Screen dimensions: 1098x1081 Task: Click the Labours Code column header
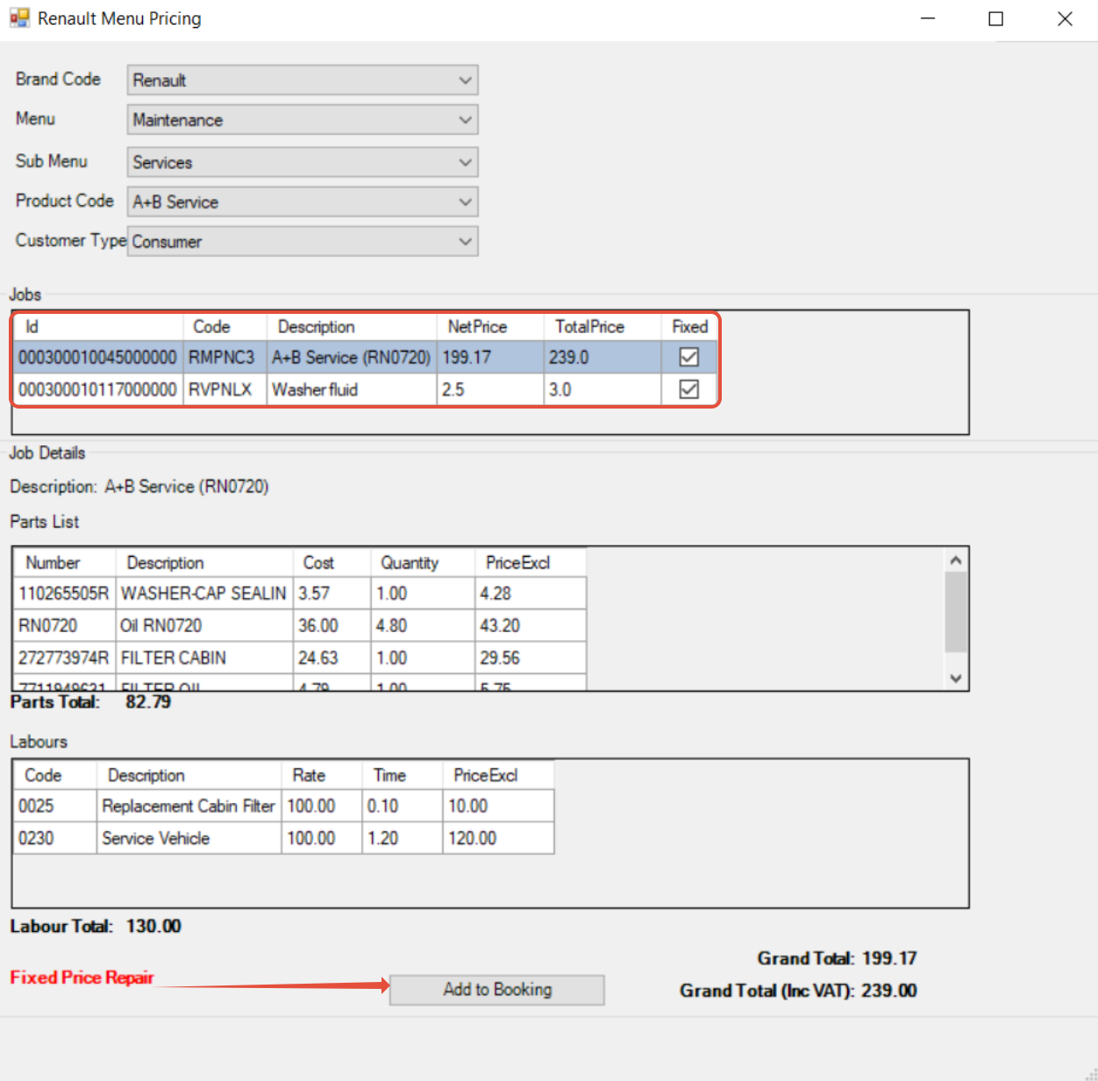pos(55,776)
